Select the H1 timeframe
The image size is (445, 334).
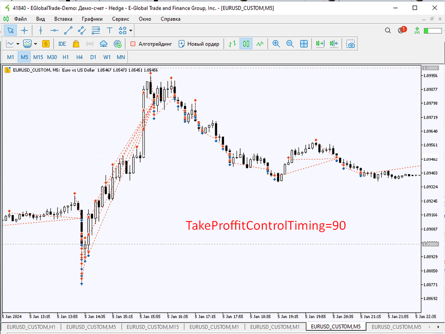click(x=65, y=57)
